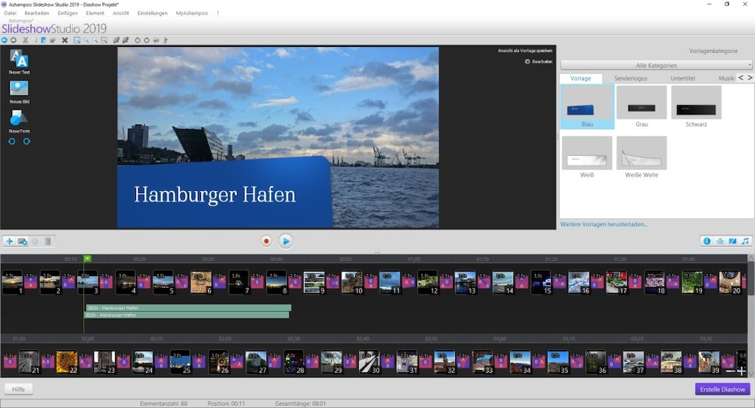Click the blue transition-panel icon

[733, 241]
